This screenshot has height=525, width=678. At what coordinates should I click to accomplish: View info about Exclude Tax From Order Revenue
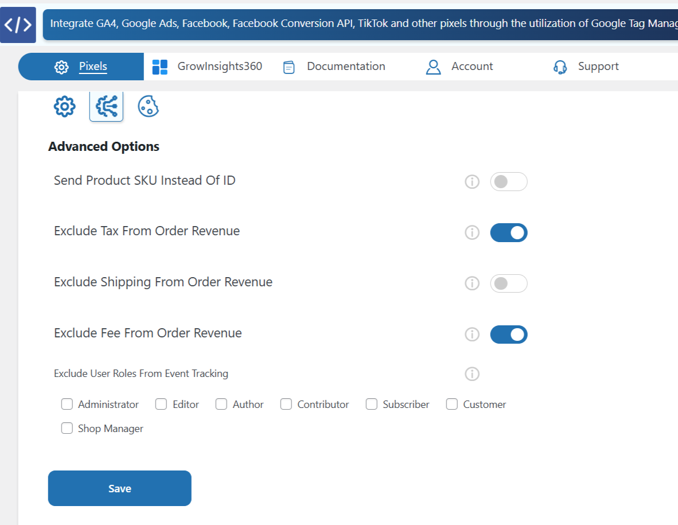(472, 232)
